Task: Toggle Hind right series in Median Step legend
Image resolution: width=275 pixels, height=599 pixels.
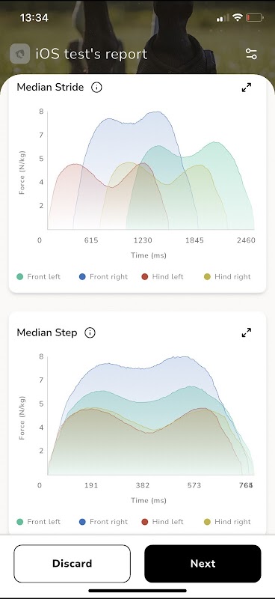Action: pyautogui.click(x=227, y=521)
